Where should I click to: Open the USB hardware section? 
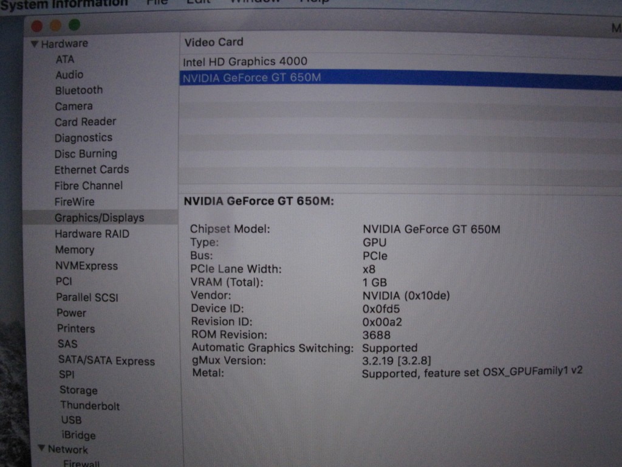pyautogui.click(x=72, y=420)
